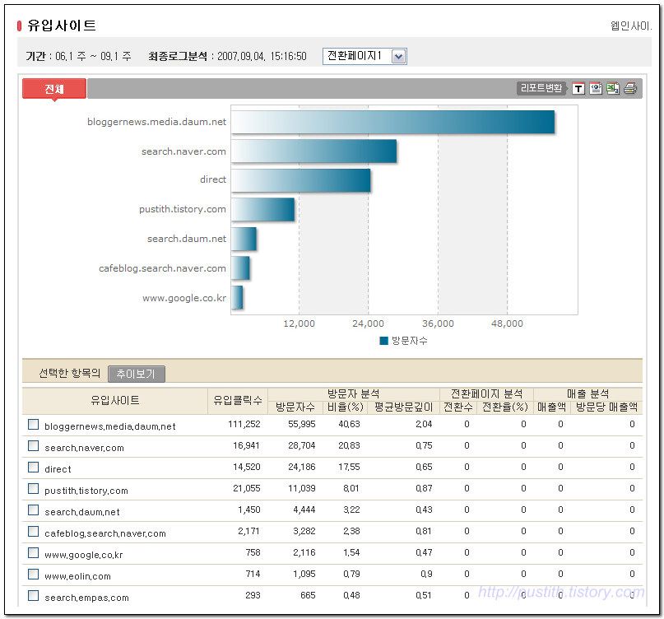
Task: Click the search.daum.net chart bar
Action: point(244,239)
